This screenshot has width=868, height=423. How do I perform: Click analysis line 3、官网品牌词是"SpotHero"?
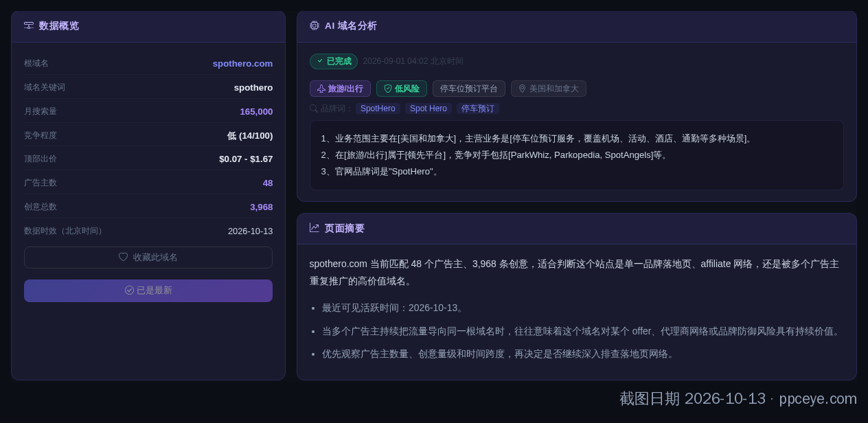click(381, 171)
